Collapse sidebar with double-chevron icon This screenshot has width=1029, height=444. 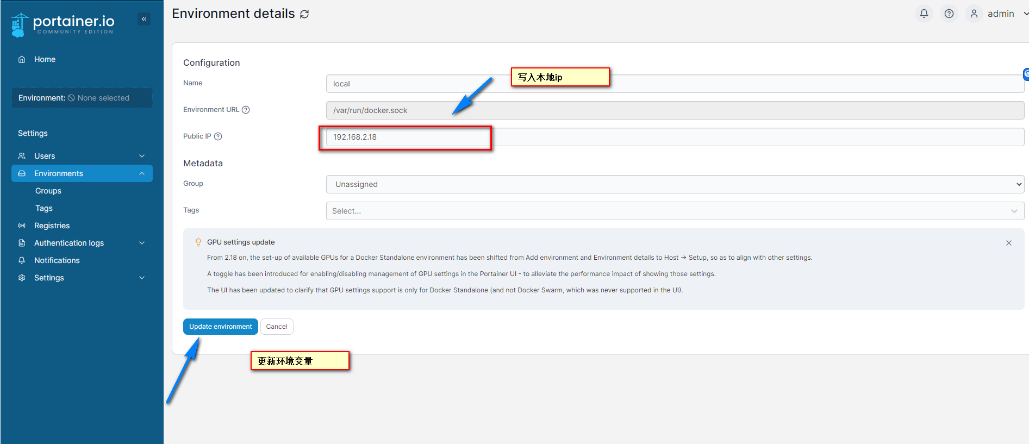pos(144,19)
